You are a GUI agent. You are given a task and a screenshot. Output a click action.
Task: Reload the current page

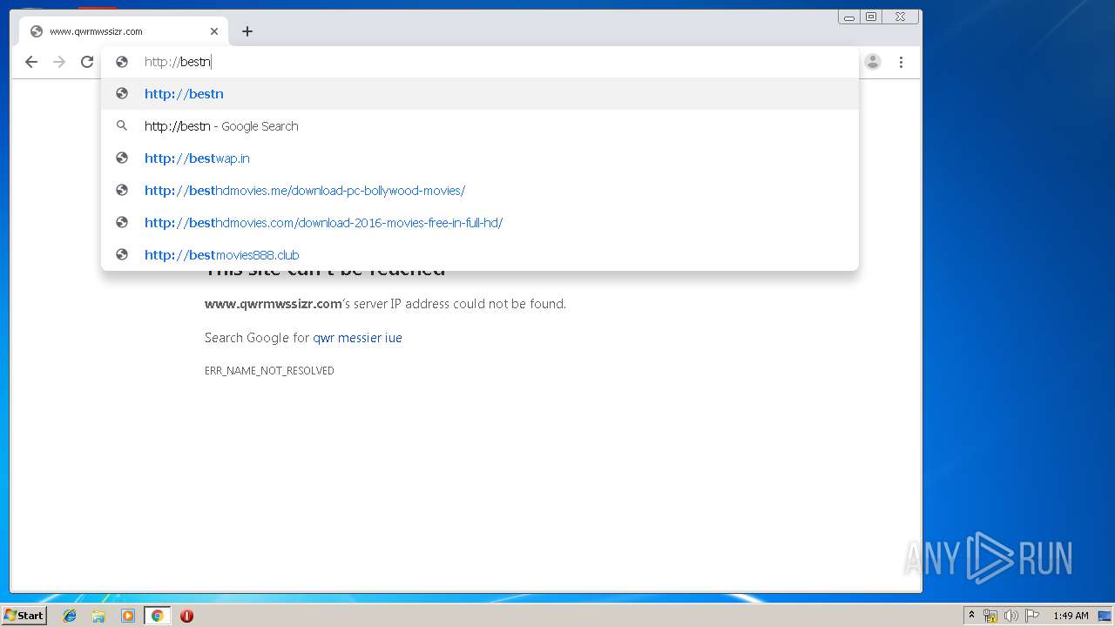tap(87, 62)
